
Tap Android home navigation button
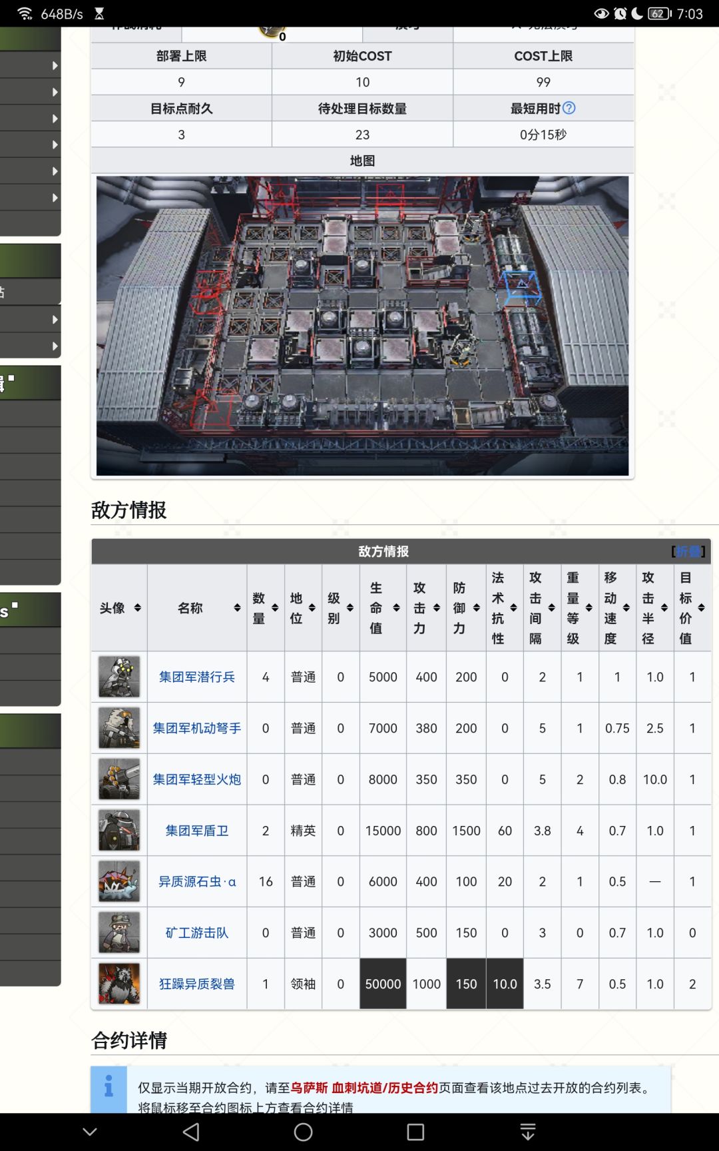303,1132
